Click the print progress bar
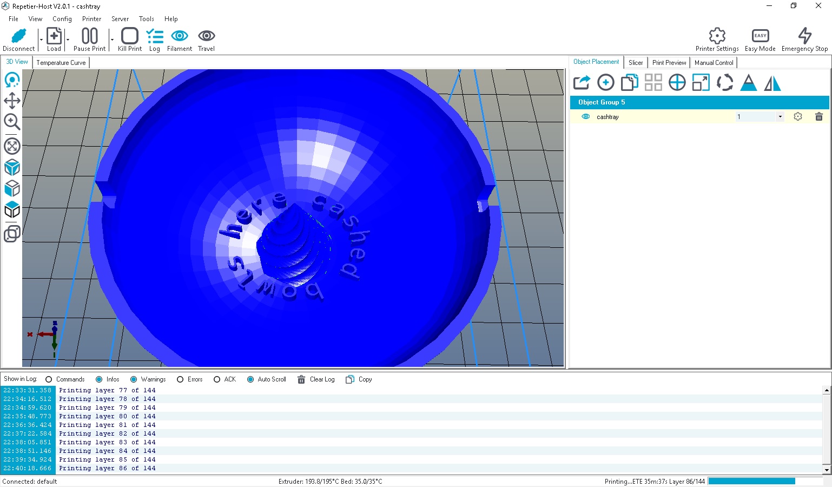Viewport: 832px width, 487px height. 765,481
